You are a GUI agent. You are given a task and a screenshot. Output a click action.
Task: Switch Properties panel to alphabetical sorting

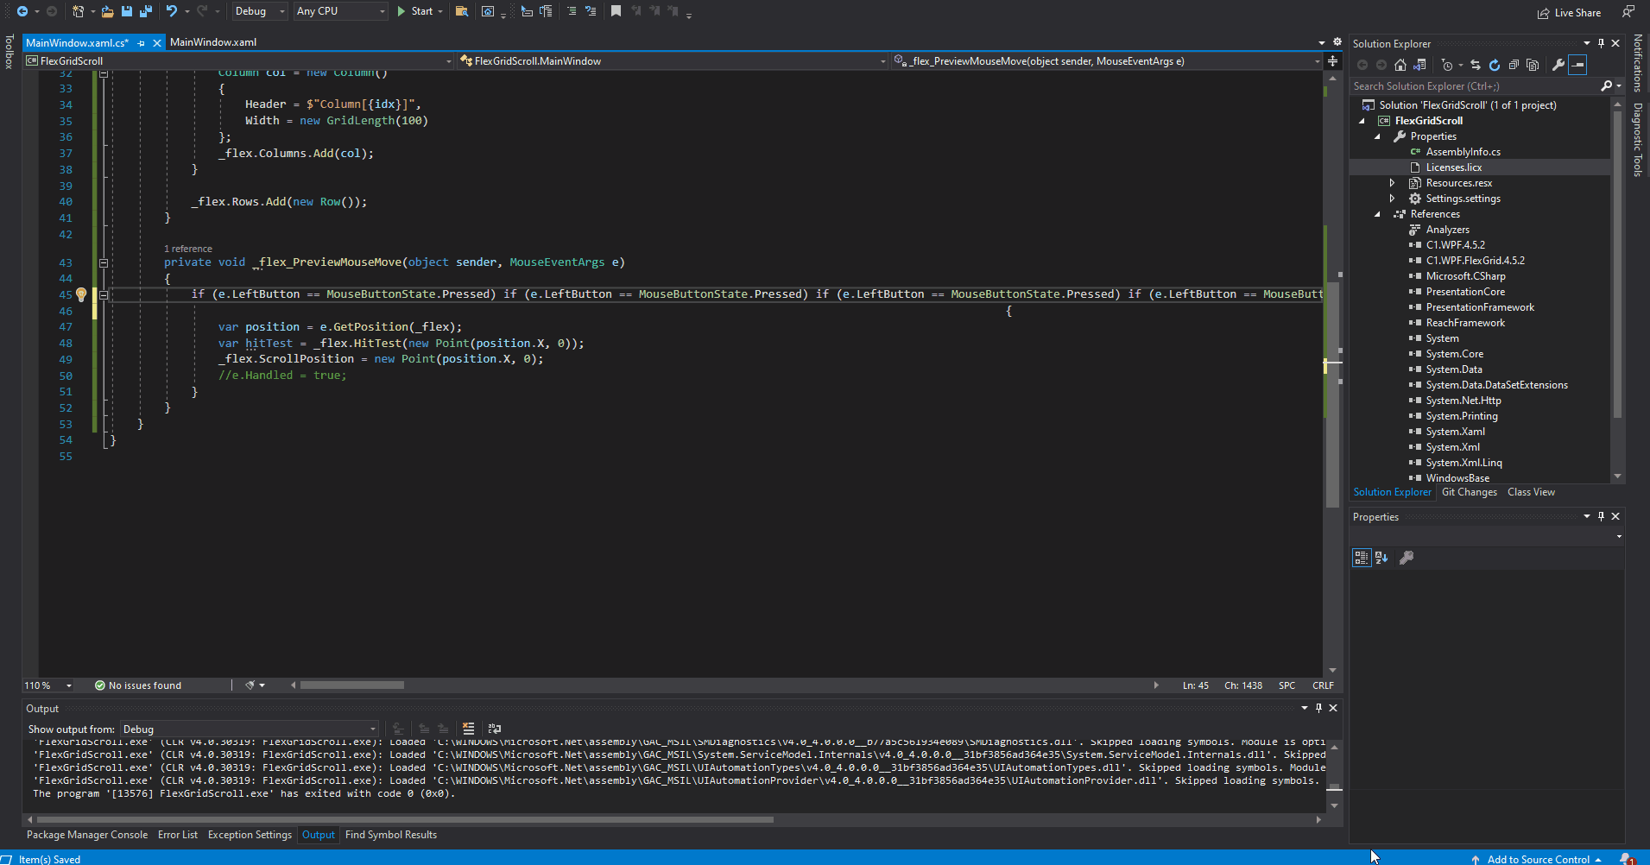coord(1381,557)
